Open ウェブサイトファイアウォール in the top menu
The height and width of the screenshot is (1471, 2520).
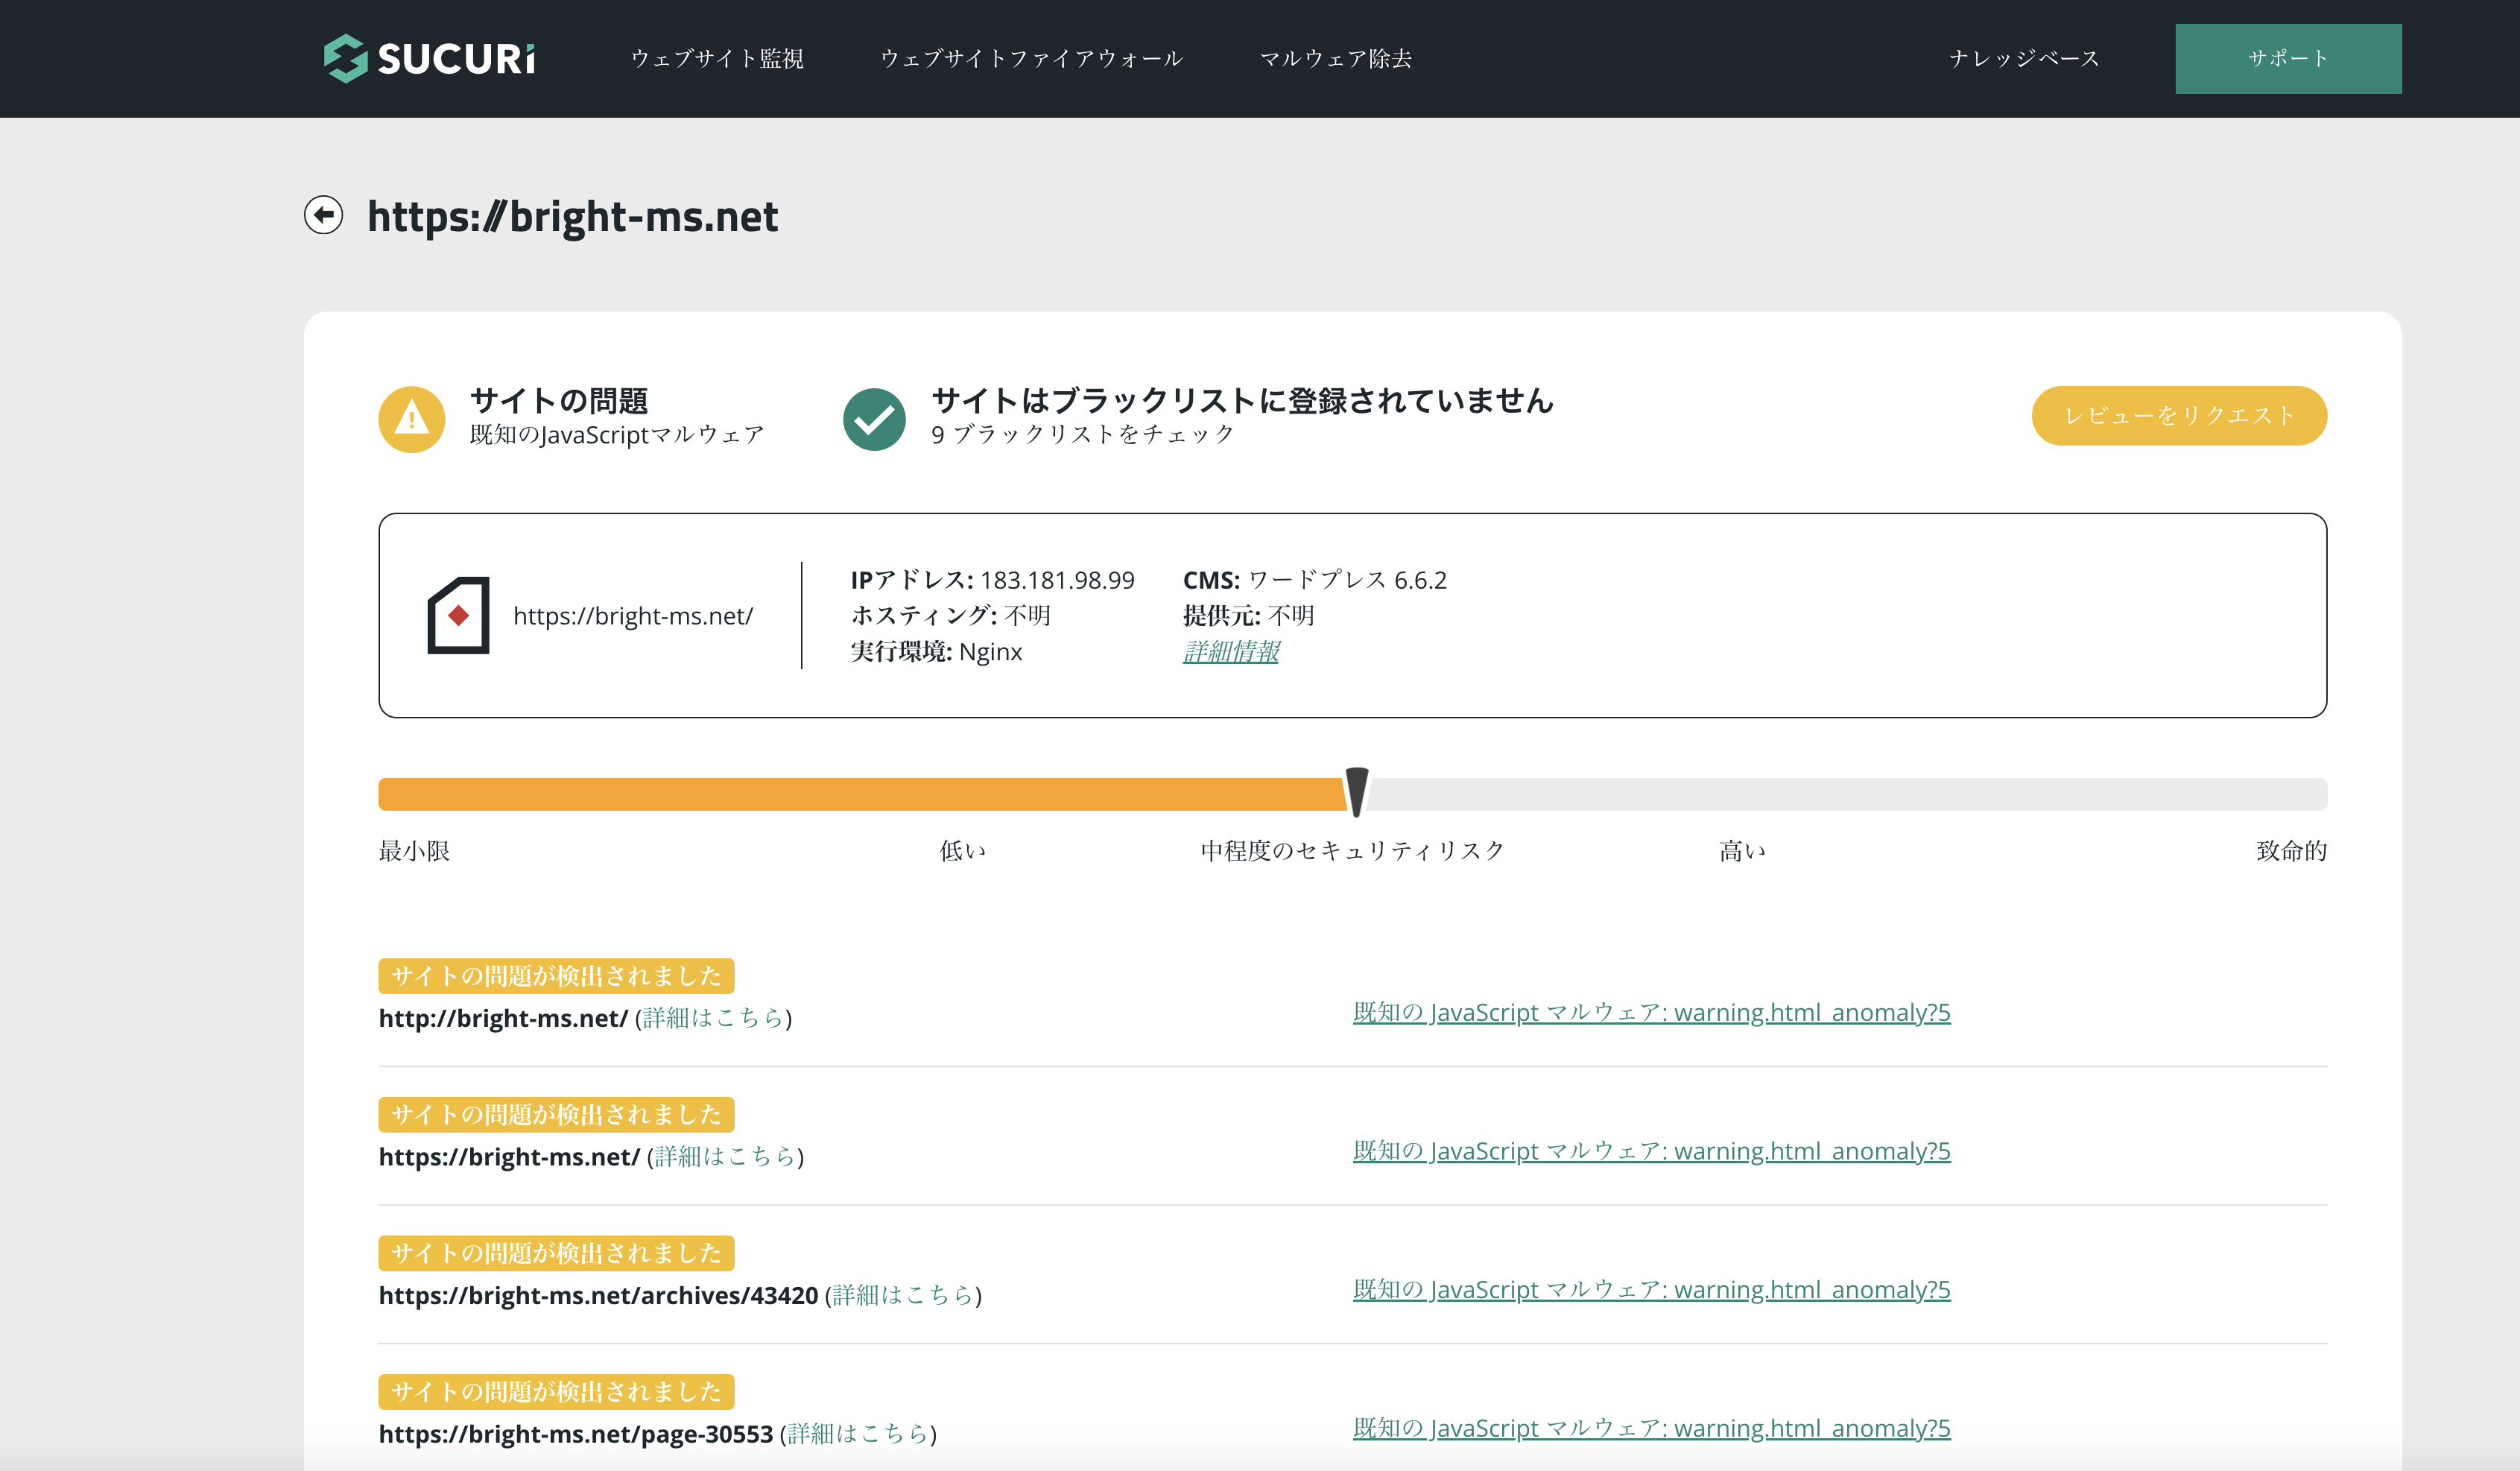click(x=1031, y=58)
